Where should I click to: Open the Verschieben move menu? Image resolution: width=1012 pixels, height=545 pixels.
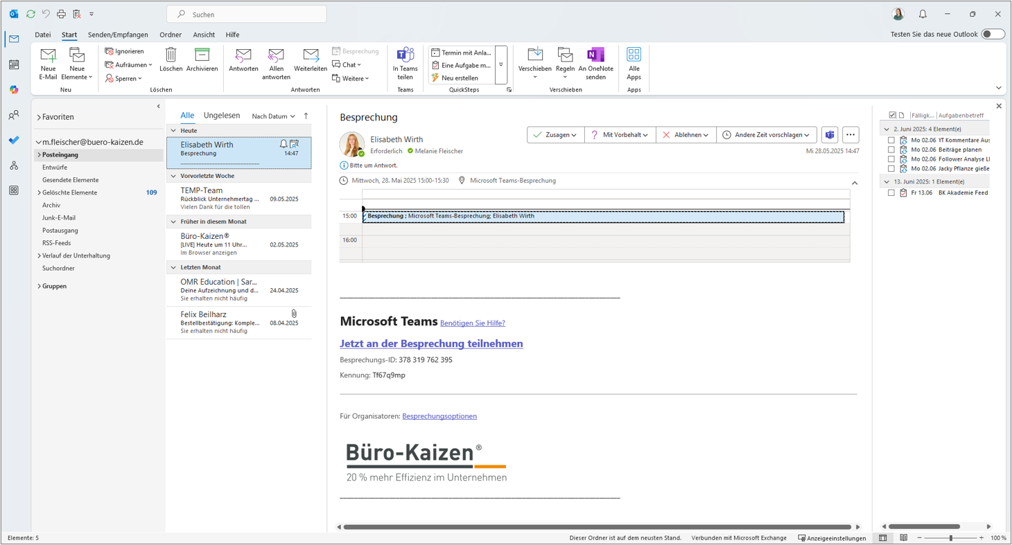tap(535, 64)
